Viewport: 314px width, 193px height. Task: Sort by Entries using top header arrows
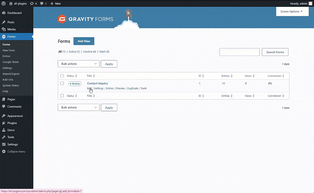[232, 76]
